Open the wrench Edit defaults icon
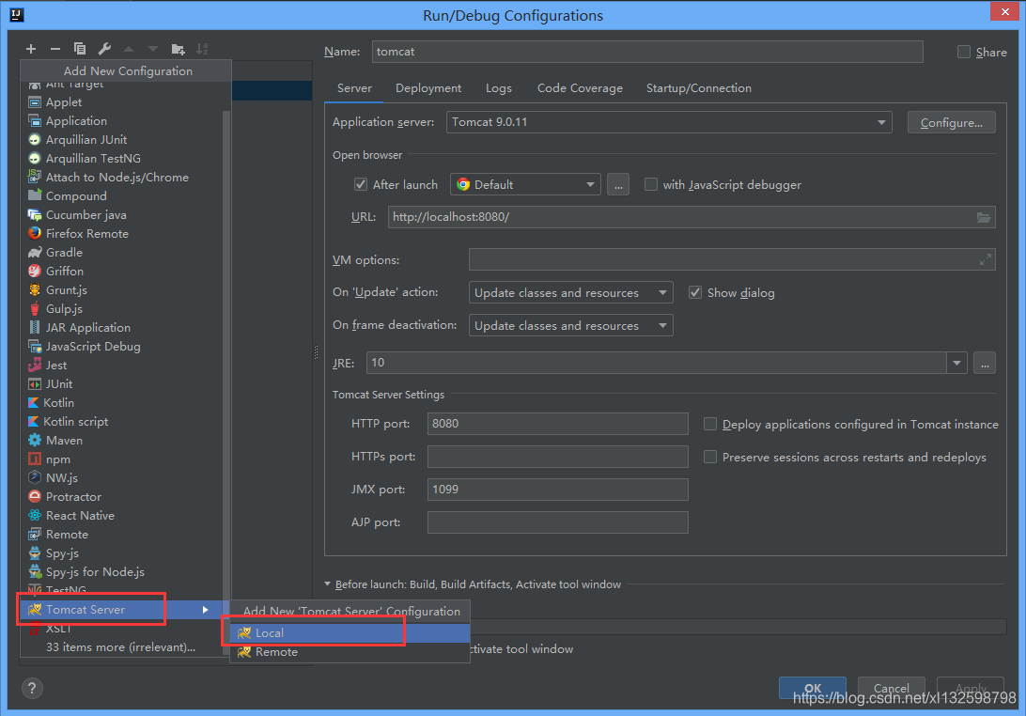The height and width of the screenshot is (716, 1026). pos(104,49)
